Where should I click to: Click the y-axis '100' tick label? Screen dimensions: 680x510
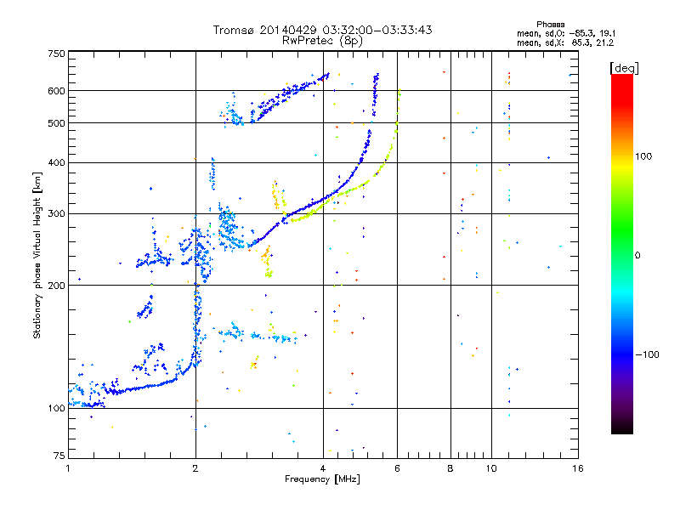[56, 408]
